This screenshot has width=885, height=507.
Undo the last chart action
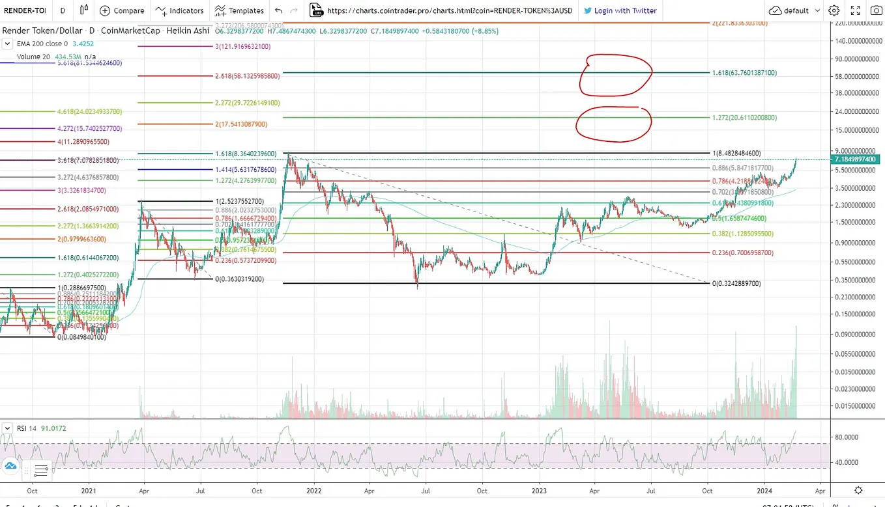(279, 10)
